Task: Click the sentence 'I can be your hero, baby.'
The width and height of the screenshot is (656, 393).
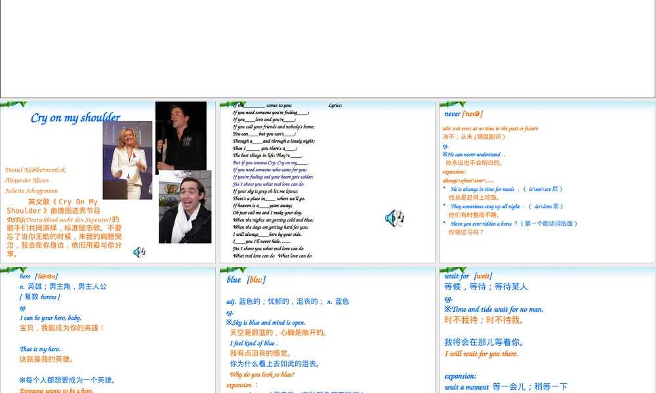Action: (x=51, y=318)
